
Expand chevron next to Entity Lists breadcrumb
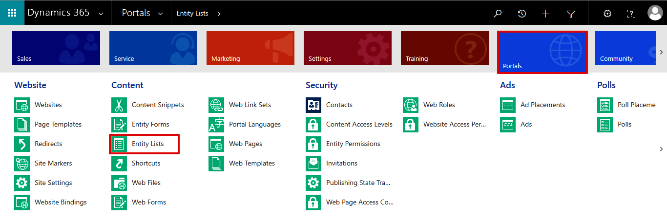(219, 14)
